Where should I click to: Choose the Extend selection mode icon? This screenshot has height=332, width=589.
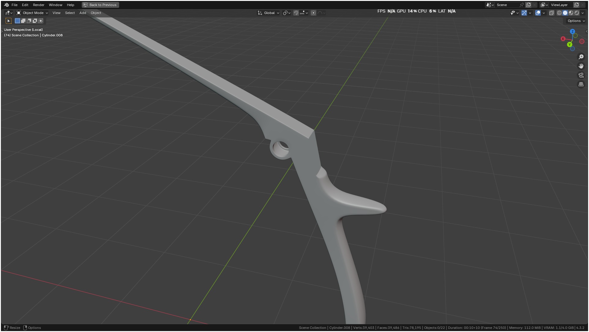[23, 21]
